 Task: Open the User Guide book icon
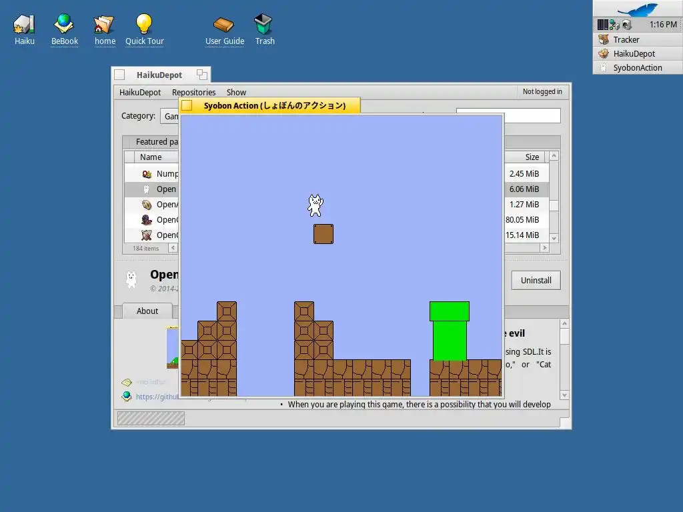click(x=224, y=29)
